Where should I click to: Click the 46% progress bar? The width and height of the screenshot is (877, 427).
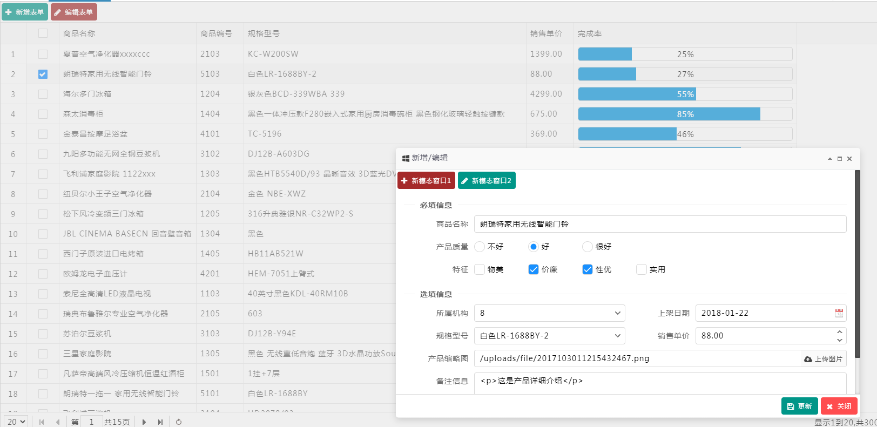point(685,134)
